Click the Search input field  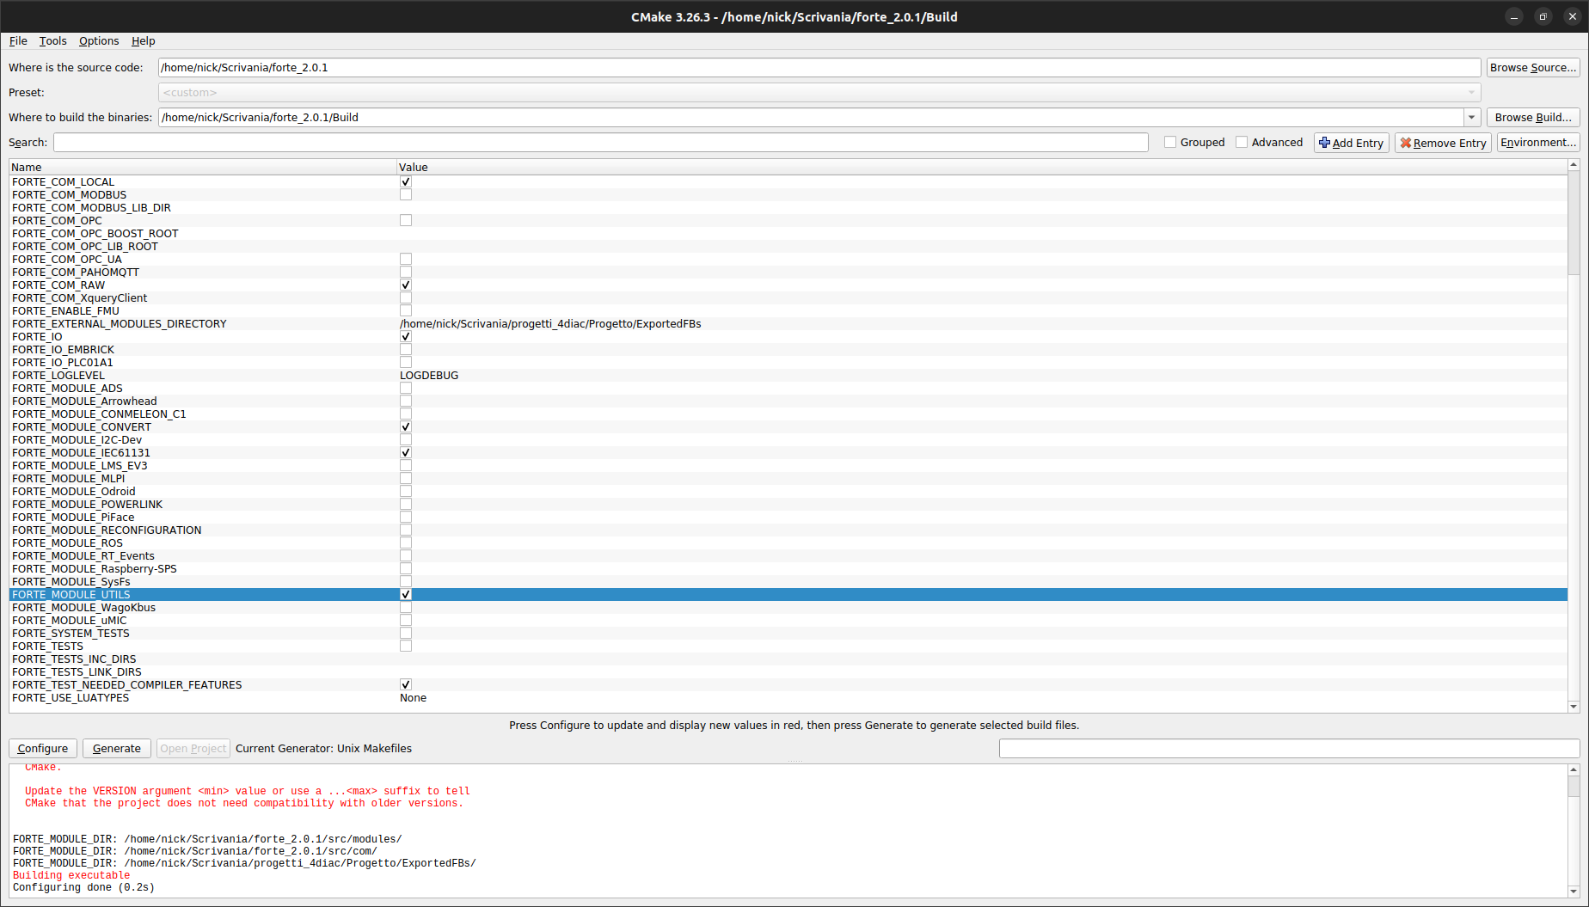click(600, 142)
